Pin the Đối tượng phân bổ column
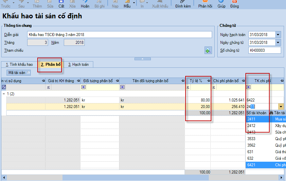286x181 pixels. pos(117,81)
